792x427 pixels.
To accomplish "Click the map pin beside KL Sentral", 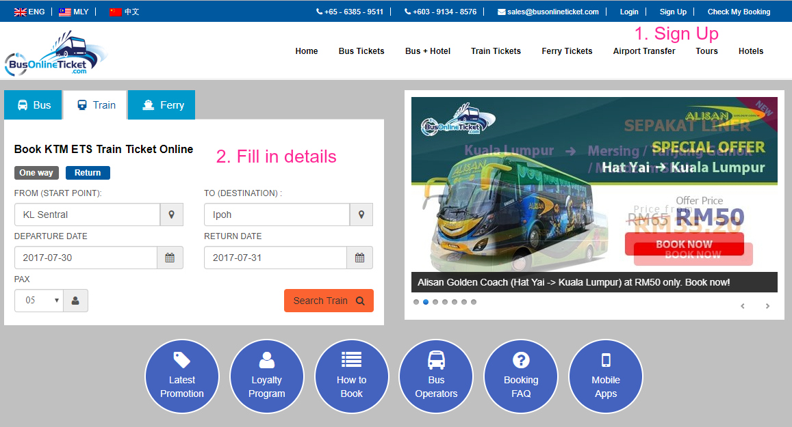I will click(172, 214).
